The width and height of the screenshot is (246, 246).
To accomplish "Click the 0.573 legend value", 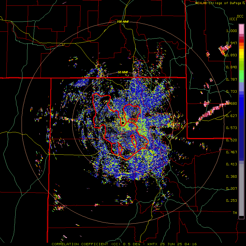I will click(x=232, y=128).
